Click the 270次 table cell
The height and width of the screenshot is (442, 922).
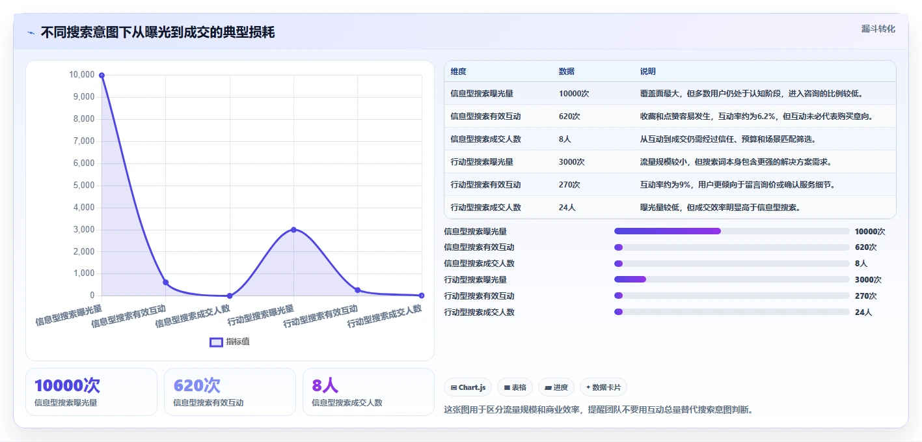coord(569,185)
